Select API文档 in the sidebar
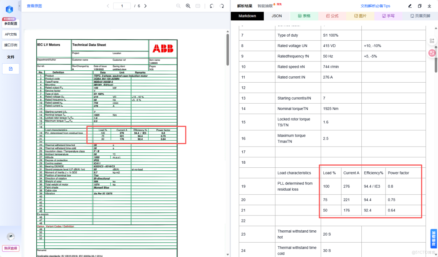 [x=10, y=34]
